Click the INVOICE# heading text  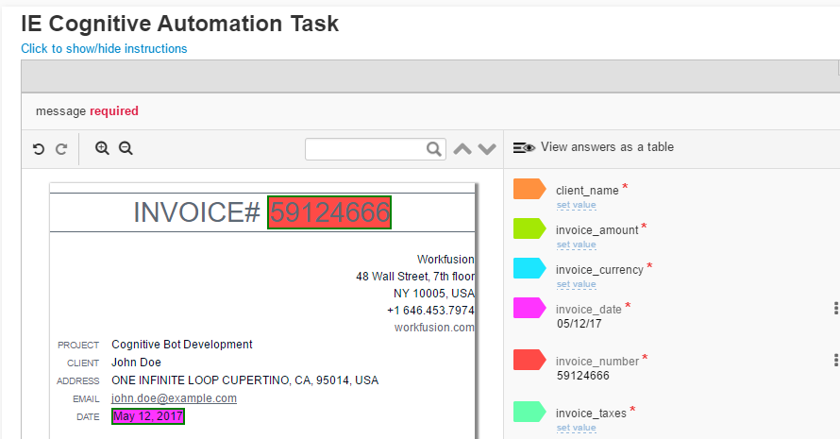click(x=197, y=212)
